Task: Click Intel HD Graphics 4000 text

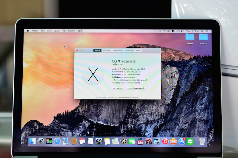Action: (132, 80)
